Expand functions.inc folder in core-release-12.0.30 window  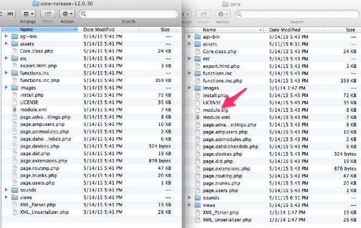click(6, 73)
